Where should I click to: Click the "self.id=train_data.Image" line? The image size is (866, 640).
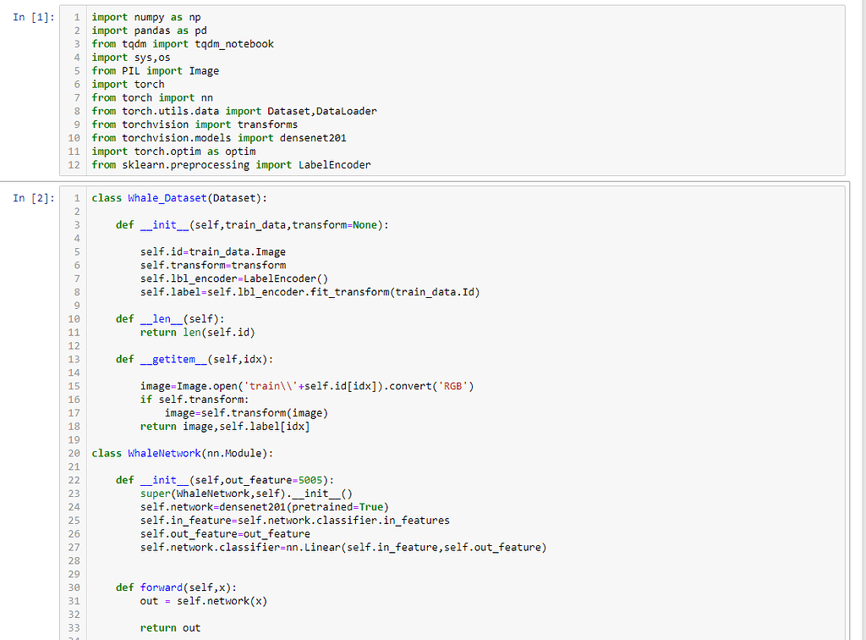(213, 252)
